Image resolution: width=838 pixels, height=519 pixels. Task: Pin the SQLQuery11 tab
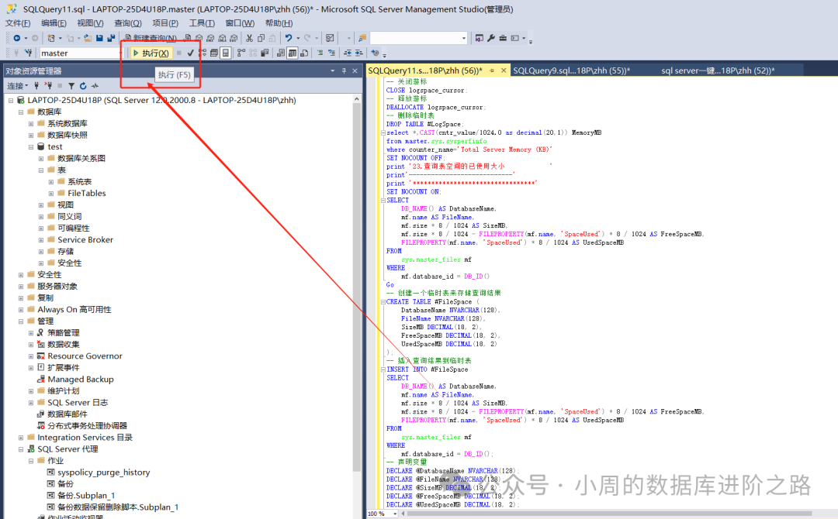492,70
